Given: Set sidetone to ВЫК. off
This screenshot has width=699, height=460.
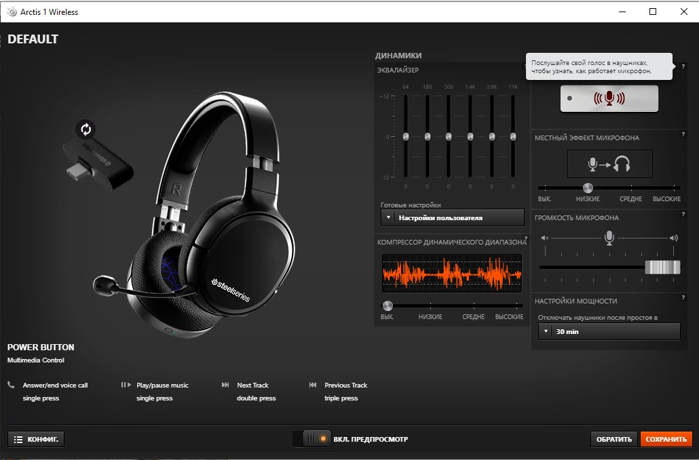Looking at the screenshot, I should point(544,199).
